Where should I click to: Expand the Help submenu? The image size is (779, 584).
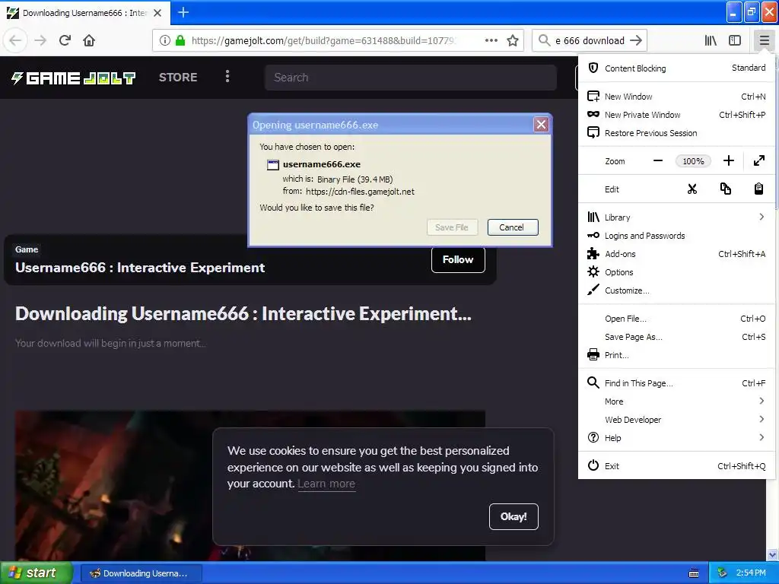pos(676,438)
